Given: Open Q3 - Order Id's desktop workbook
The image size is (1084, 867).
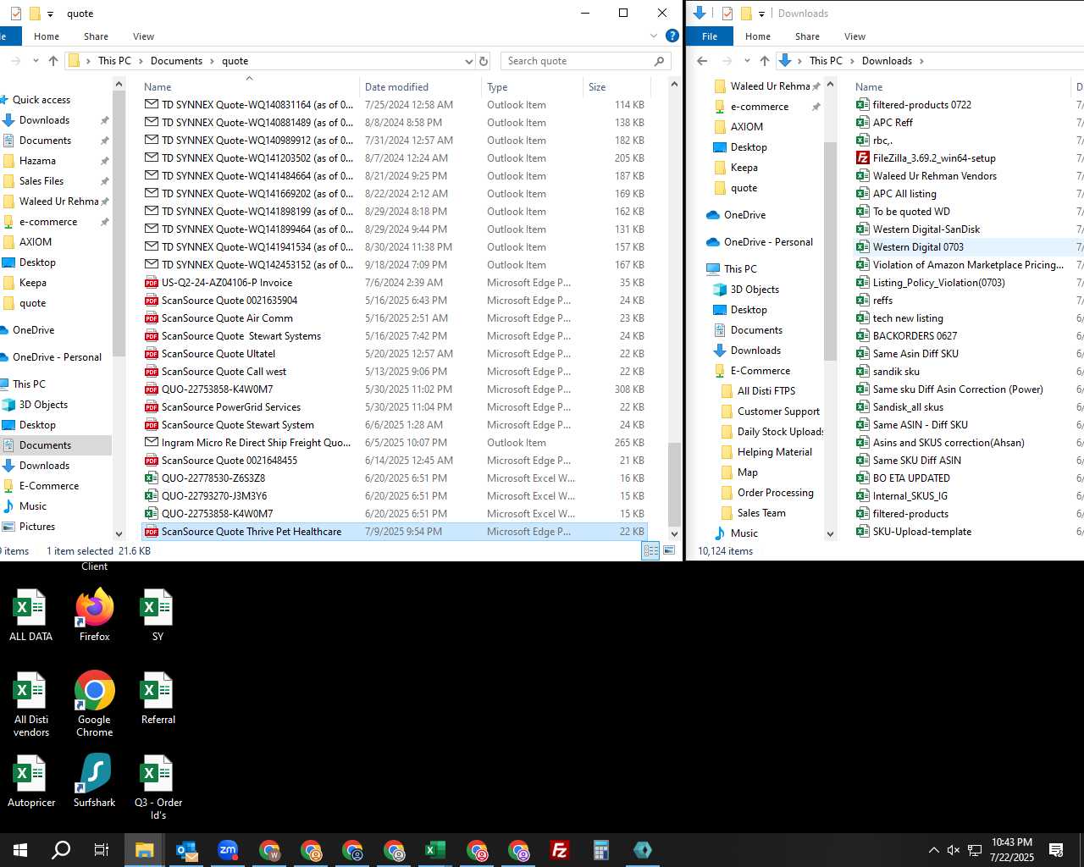Looking at the screenshot, I should 158,787.
